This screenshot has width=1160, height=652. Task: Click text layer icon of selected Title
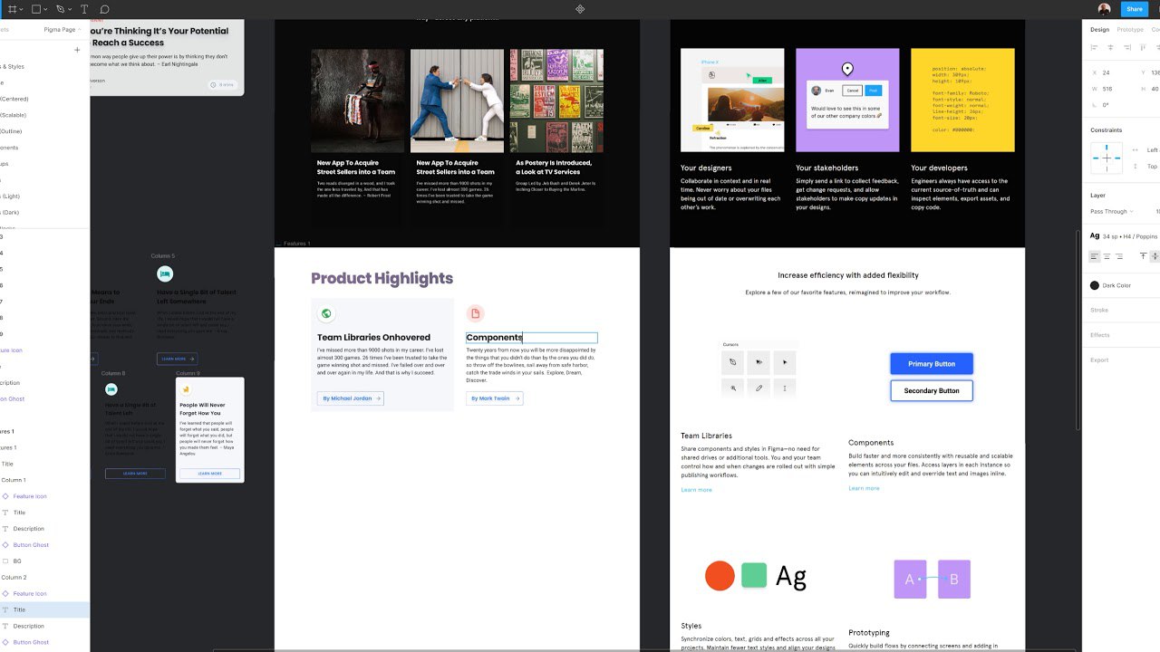click(5, 609)
